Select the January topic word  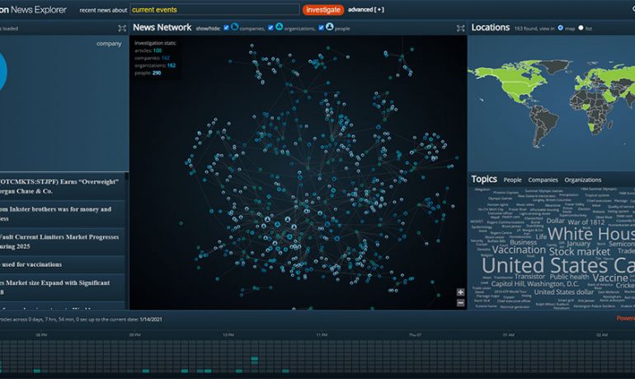point(578,244)
